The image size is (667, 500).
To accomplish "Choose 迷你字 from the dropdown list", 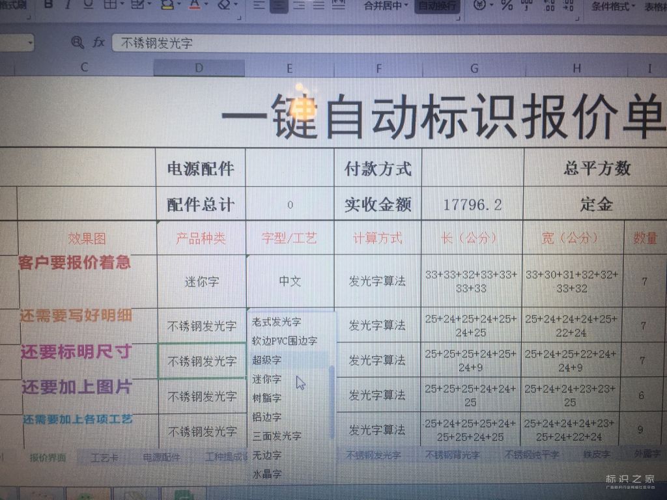I will [289, 379].
